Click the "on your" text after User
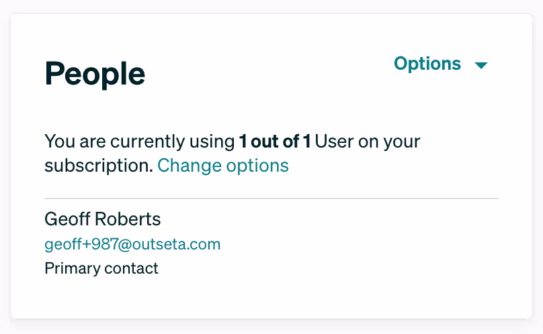 [x=389, y=142]
